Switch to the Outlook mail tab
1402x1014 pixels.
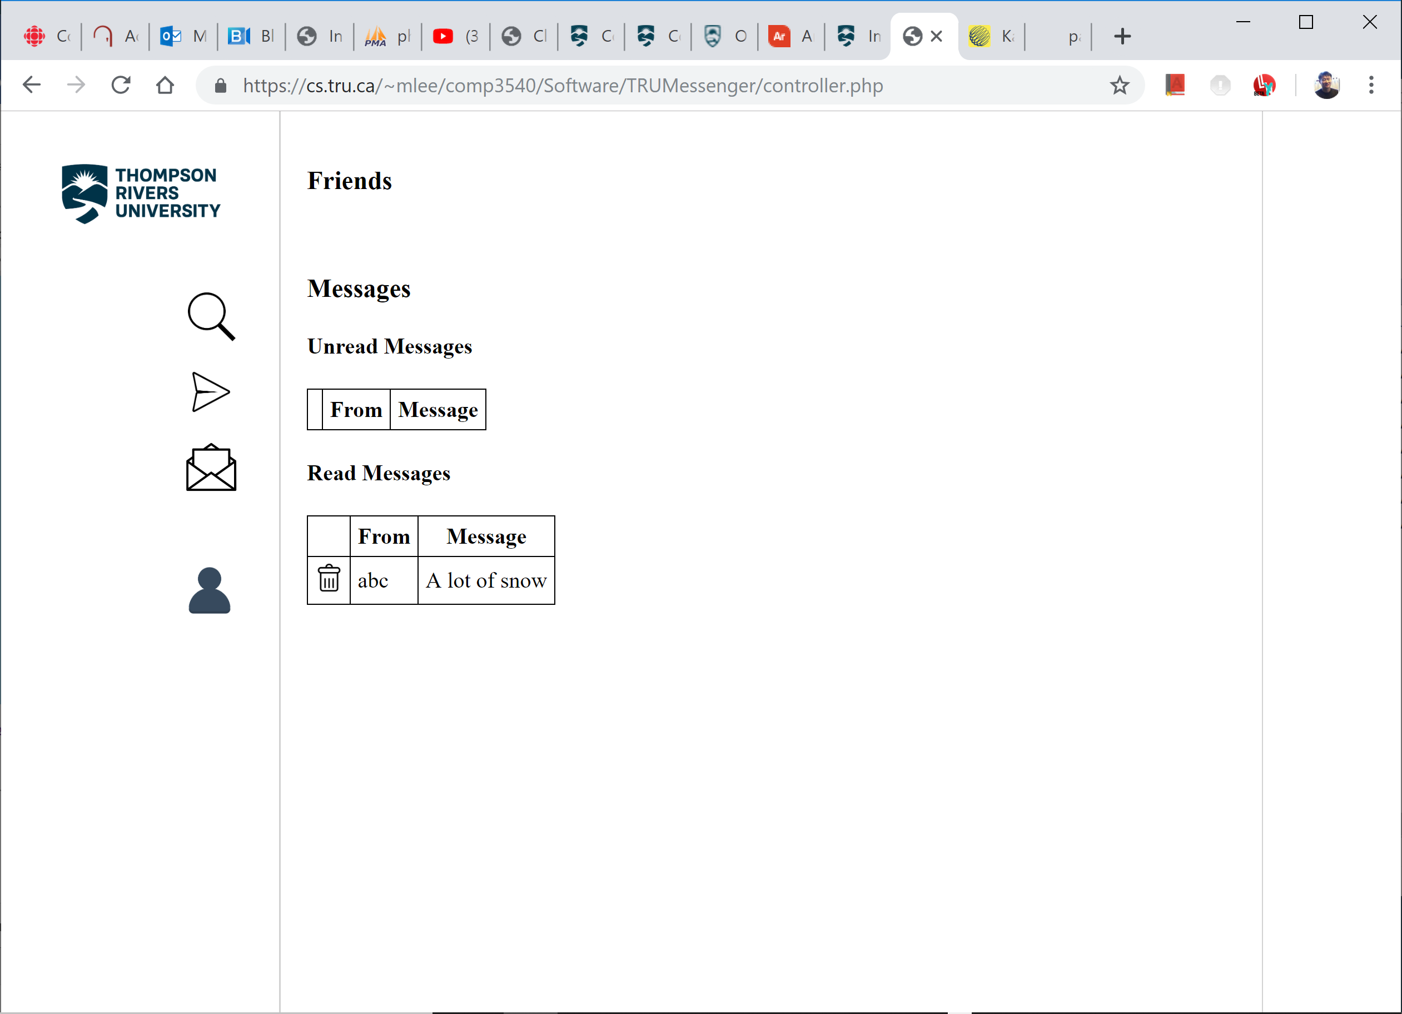point(183,37)
